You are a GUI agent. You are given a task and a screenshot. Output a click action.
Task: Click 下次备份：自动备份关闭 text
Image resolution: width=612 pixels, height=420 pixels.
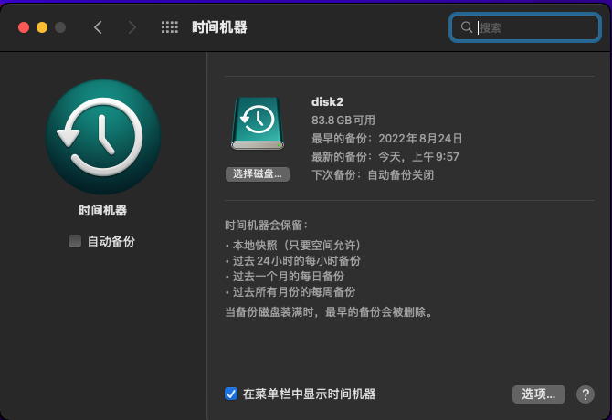coord(373,175)
